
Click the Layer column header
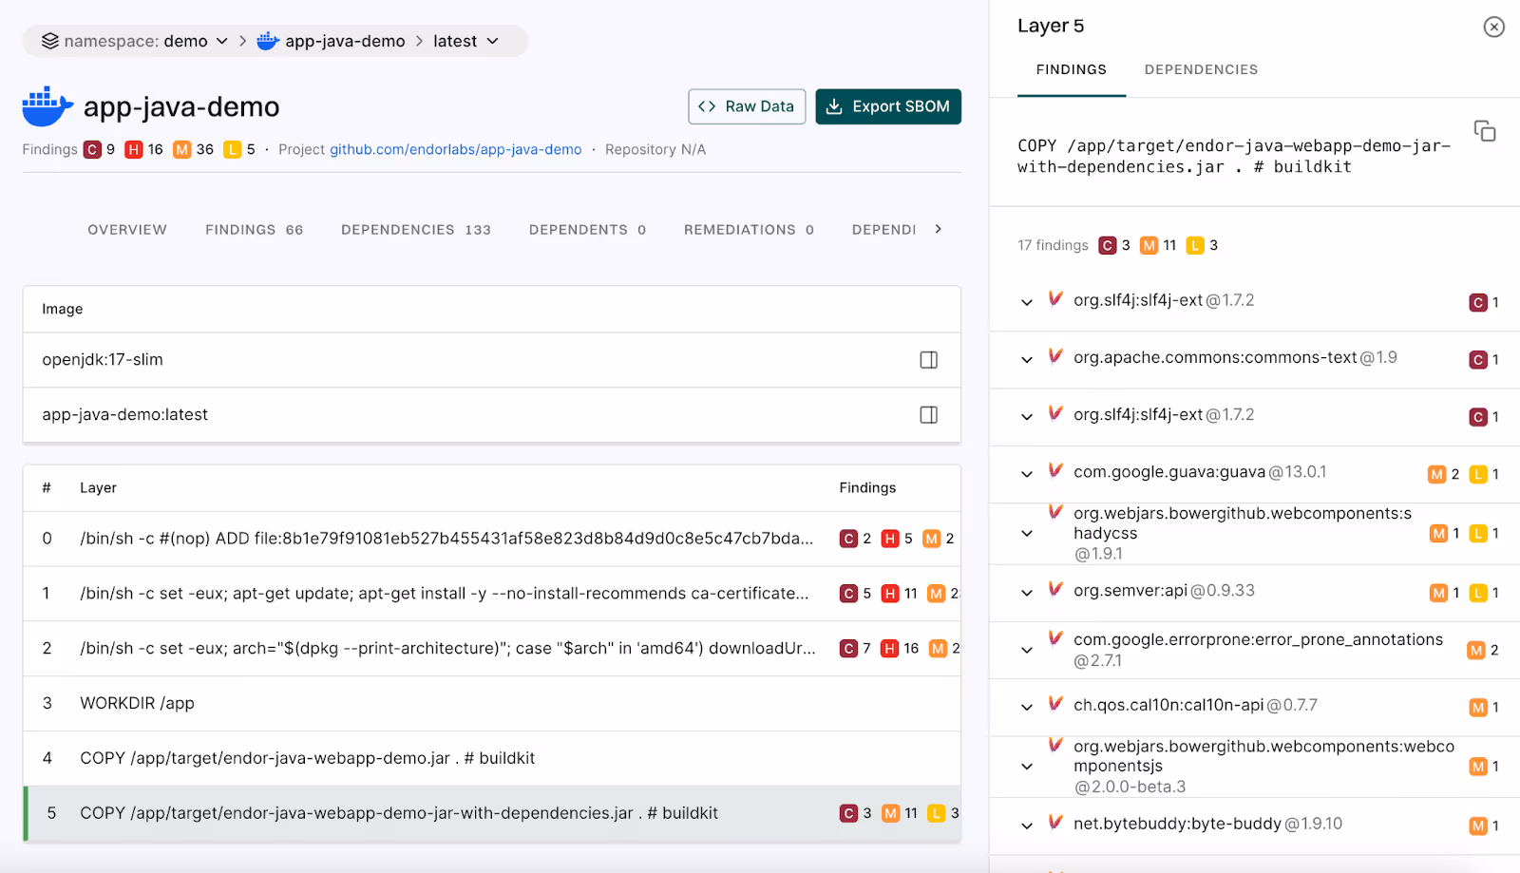[x=98, y=487]
